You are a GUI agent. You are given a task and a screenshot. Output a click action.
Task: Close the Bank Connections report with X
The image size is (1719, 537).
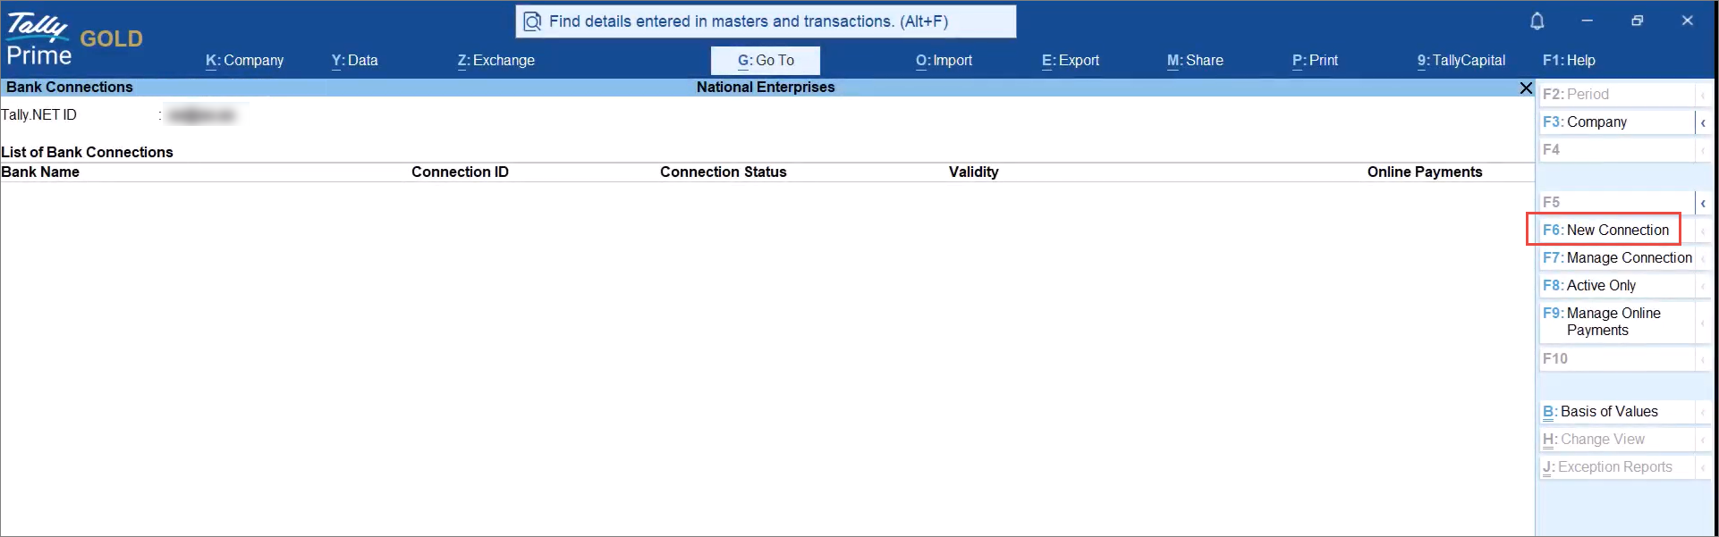(1526, 88)
